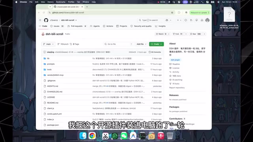Open the green Code dropdown button
The height and width of the screenshot is (142, 253).
tap(157, 44)
